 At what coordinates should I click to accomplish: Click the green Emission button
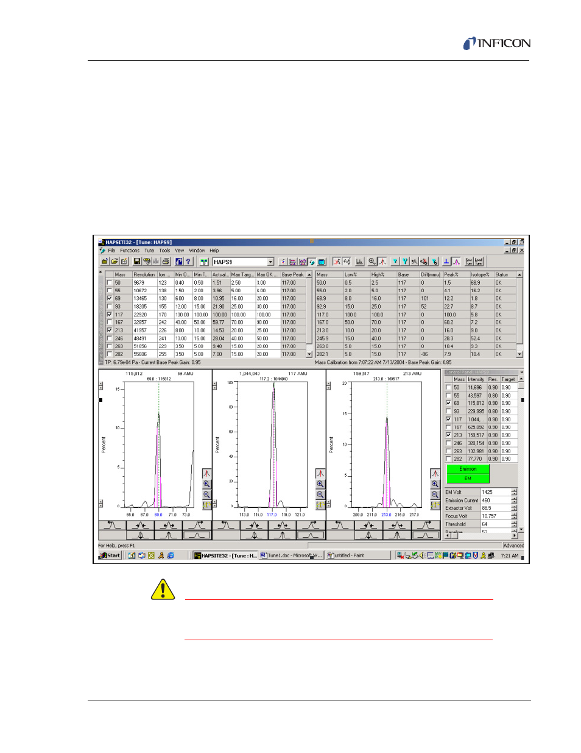[x=468, y=469]
